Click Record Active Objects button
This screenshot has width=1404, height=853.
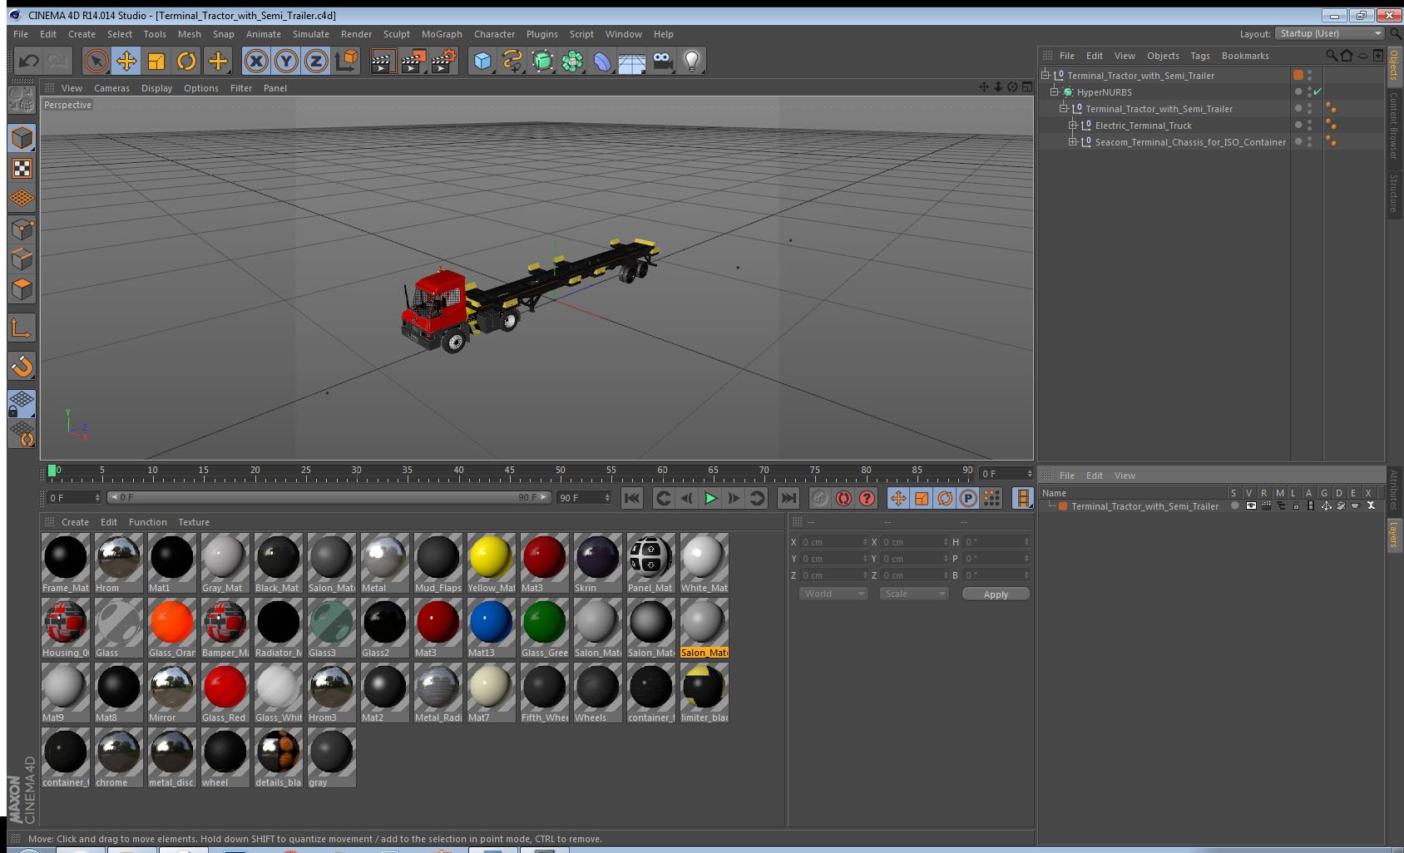pos(820,498)
